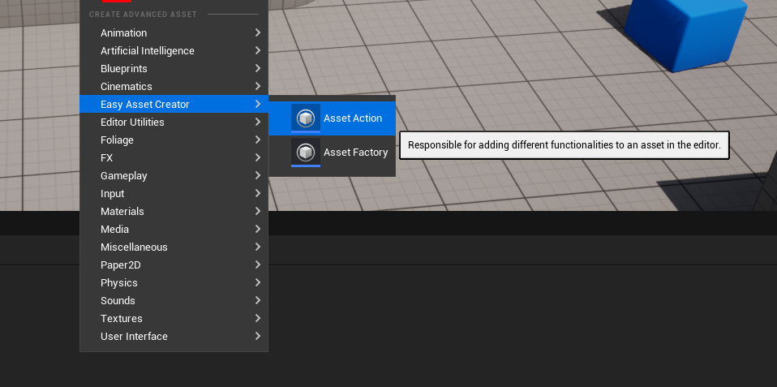This screenshot has width=777, height=387.
Task: Open the Physics submenu
Action: pos(174,282)
